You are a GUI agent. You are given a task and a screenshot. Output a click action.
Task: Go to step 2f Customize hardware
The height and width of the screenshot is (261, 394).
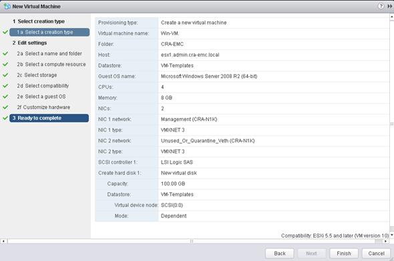[43, 107]
